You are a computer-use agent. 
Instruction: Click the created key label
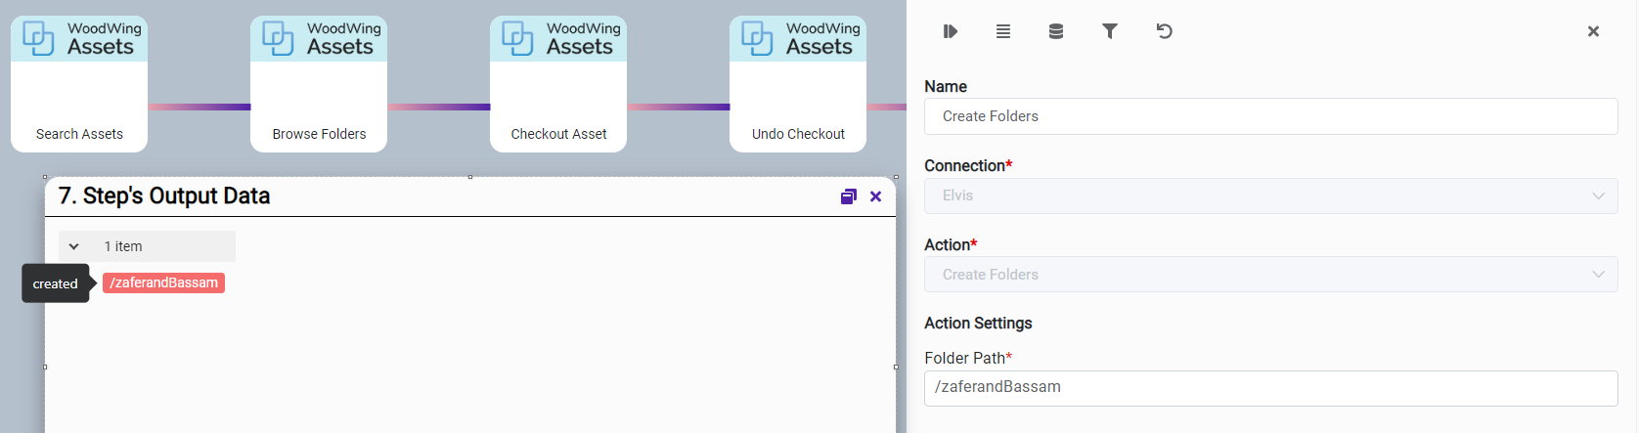coord(56,283)
